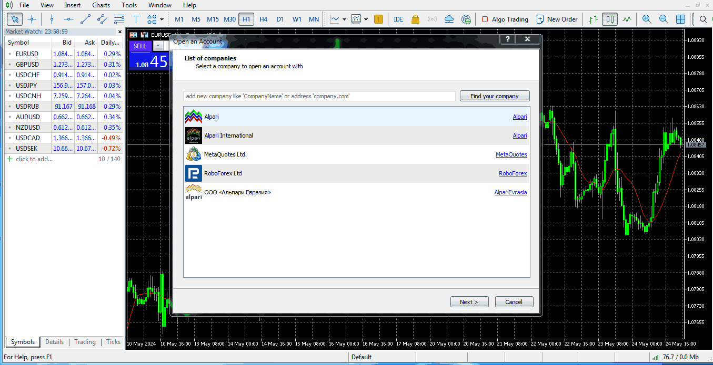The image size is (713, 365).
Task: Open the one-click volume dropdown
Action: click(x=158, y=46)
